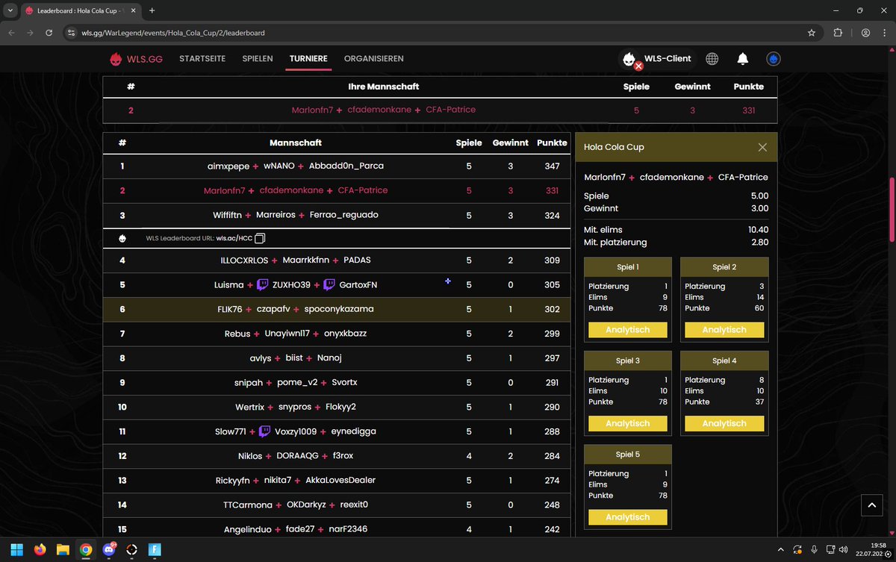Select the Rickyyfn team row

click(x=337, y=480)
